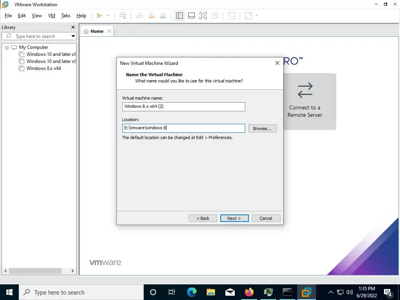Open the Library search filter dropdown

[x=73, y=36]
